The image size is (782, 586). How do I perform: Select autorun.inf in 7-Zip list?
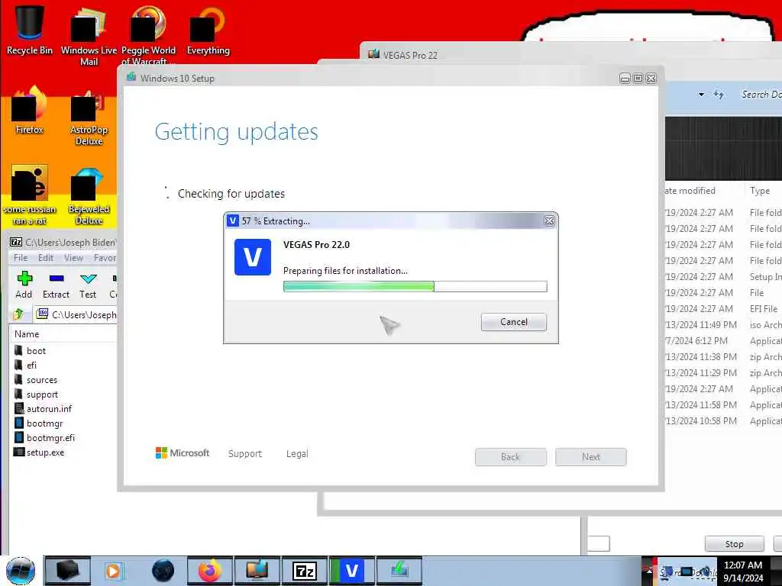pos(49,409)
